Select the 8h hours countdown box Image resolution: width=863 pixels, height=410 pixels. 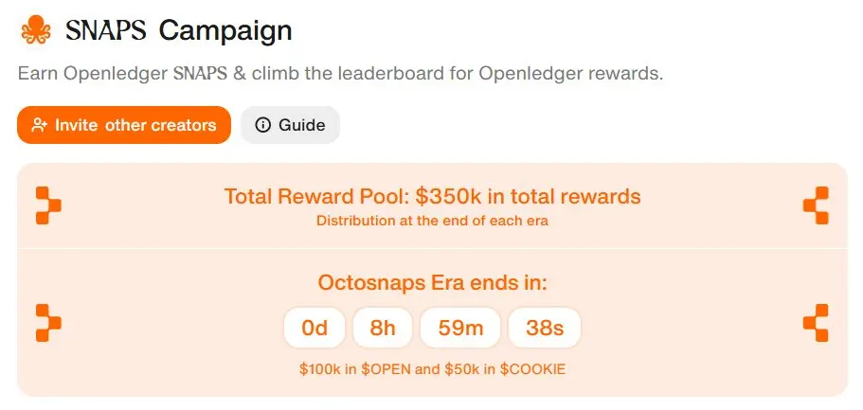383,328
